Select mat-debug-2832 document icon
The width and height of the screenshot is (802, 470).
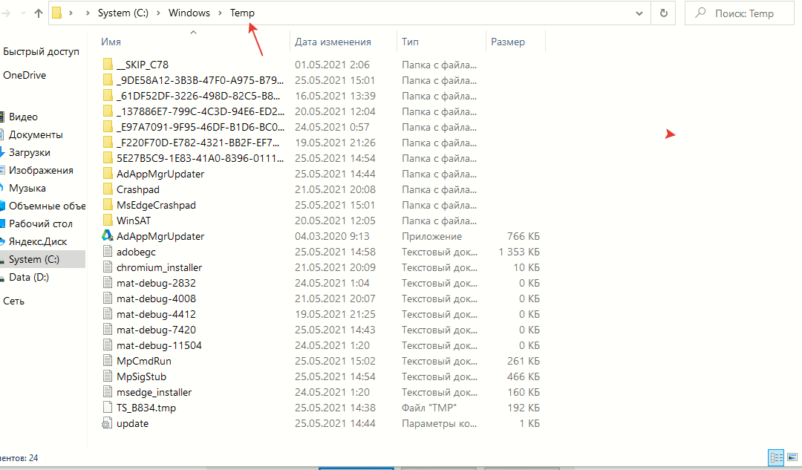tap(108, 283)
